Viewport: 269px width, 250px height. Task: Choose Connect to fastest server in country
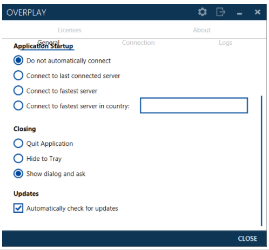pyautogui.click(x=71, y=106)
